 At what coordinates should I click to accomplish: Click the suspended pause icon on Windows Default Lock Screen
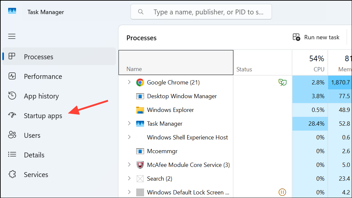tap(282, 192)
